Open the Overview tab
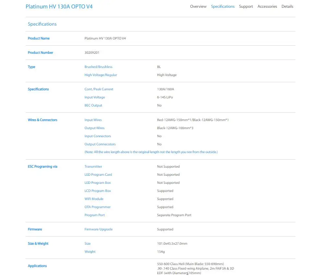The width and height of the screenshot is (324, 278). click(198, 6)
